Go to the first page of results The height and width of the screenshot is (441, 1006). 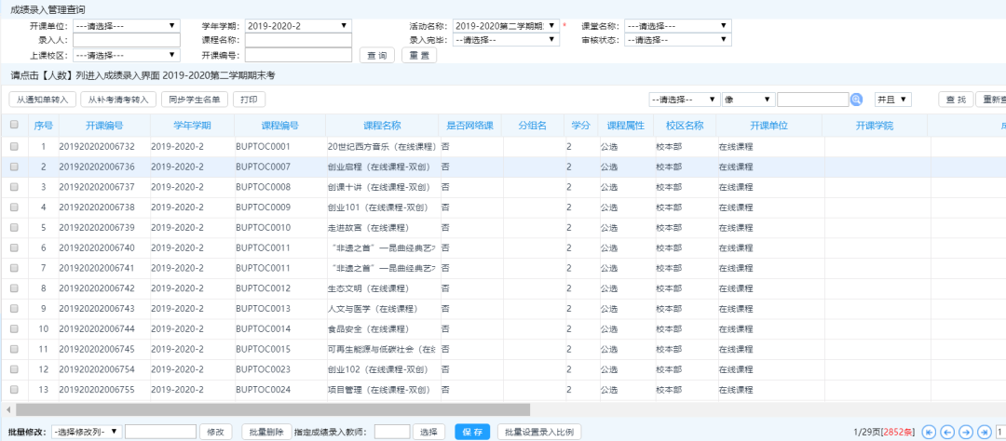coord(929,432)
